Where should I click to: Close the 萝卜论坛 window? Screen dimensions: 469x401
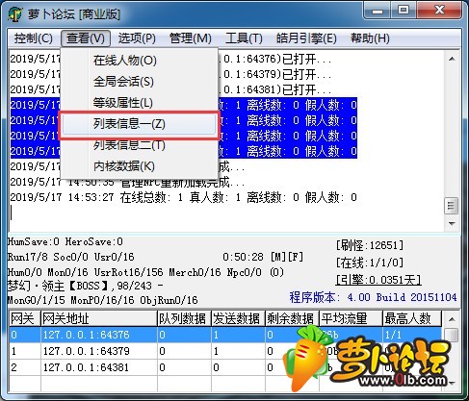[x=439, y=11]
